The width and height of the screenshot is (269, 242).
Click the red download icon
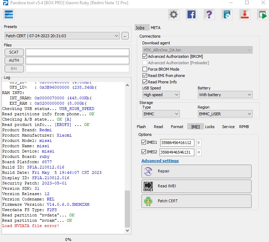point(244,15)
